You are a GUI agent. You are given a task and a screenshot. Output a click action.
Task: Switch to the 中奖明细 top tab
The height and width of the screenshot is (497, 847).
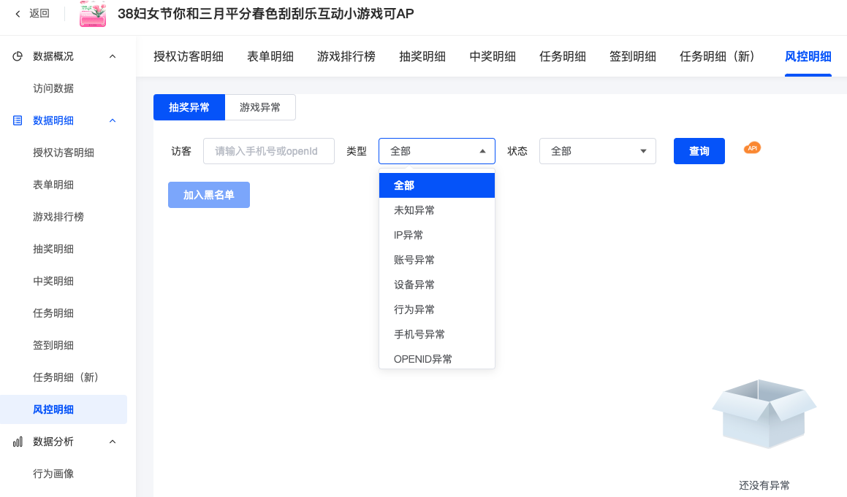pos(493,57)
